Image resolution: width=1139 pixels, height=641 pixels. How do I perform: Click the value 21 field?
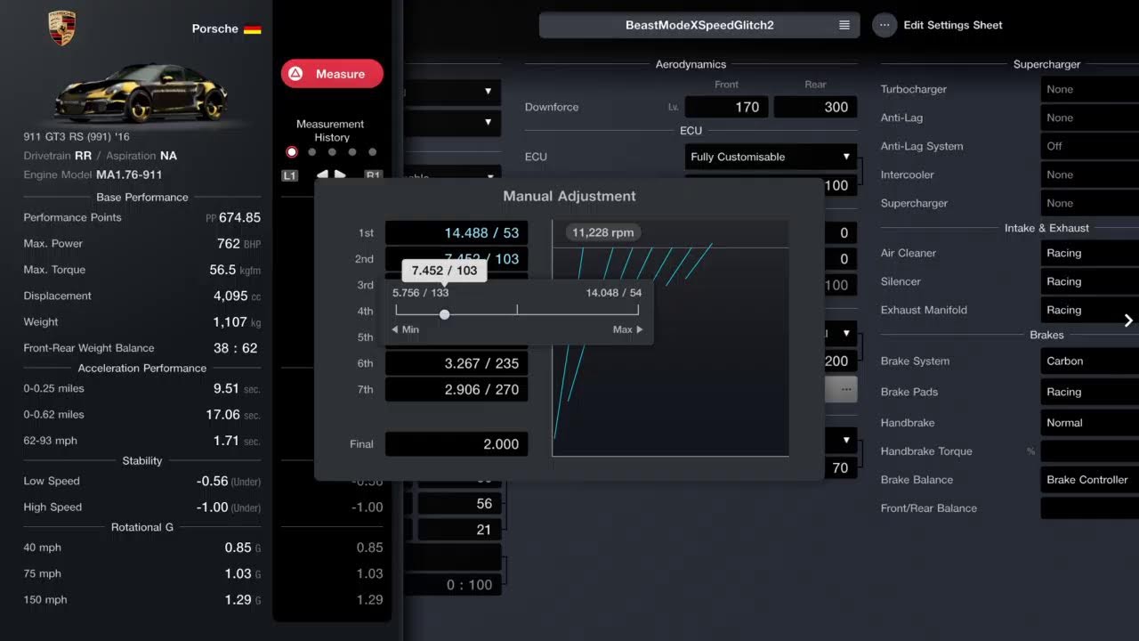coord(459,530)
